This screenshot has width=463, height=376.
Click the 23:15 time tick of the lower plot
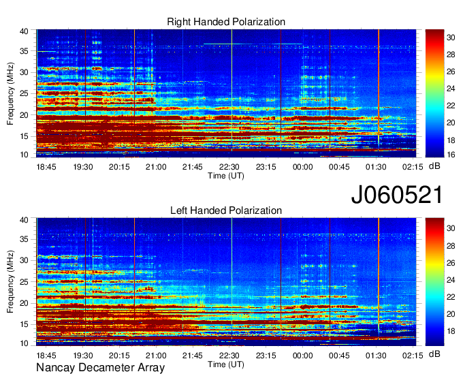[x=266, y=356]
